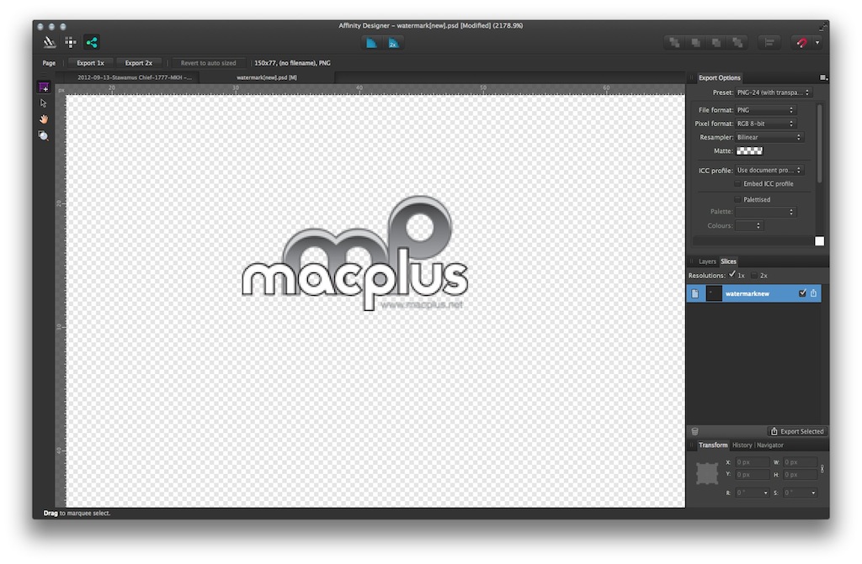Screen dimensions: 862x564
Task: Check Embed ICC profile
Action: pos(737,184)
